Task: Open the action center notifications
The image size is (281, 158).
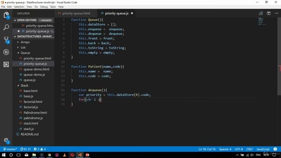Action: (x=274, y=155)
